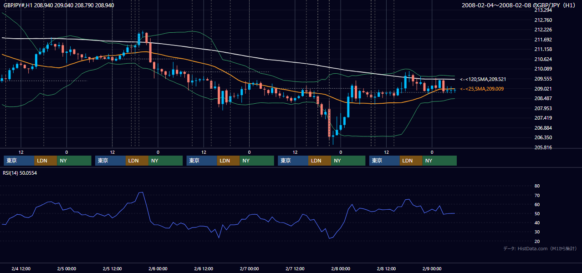
Task: Click the 207.419 price axis label
Action: click(x=543, y=118)
